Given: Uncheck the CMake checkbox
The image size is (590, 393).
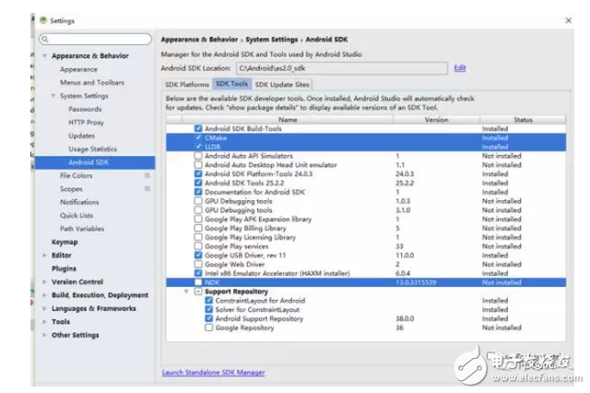Looking at the screenshot, I should [197, 137].
